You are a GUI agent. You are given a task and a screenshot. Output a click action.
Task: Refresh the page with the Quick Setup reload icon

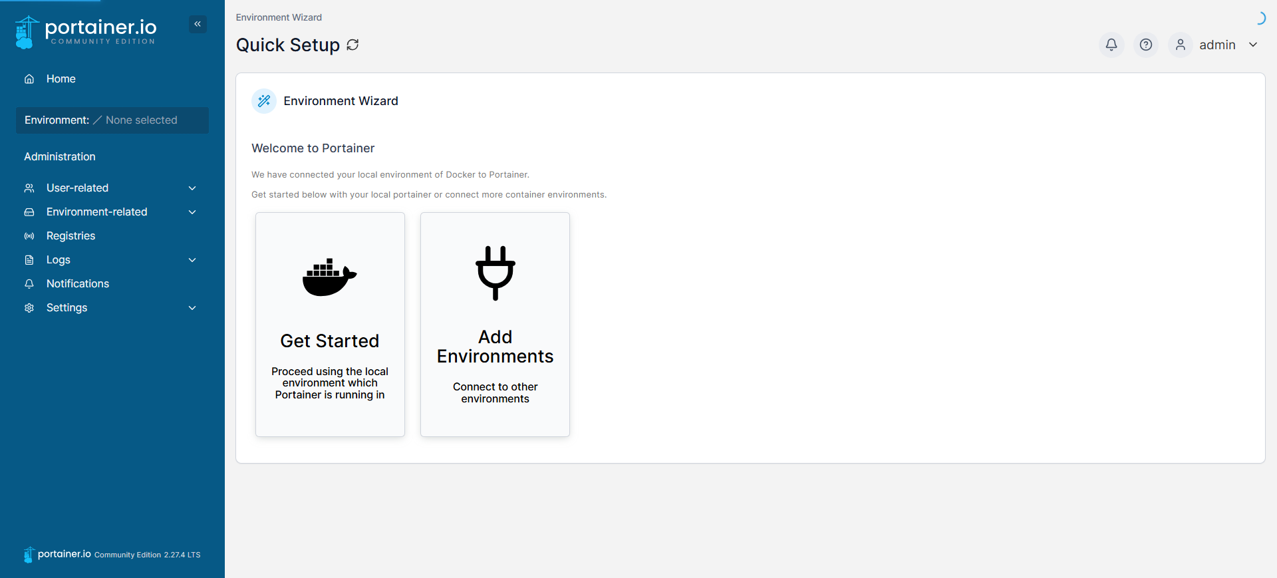tap(353, 45)
